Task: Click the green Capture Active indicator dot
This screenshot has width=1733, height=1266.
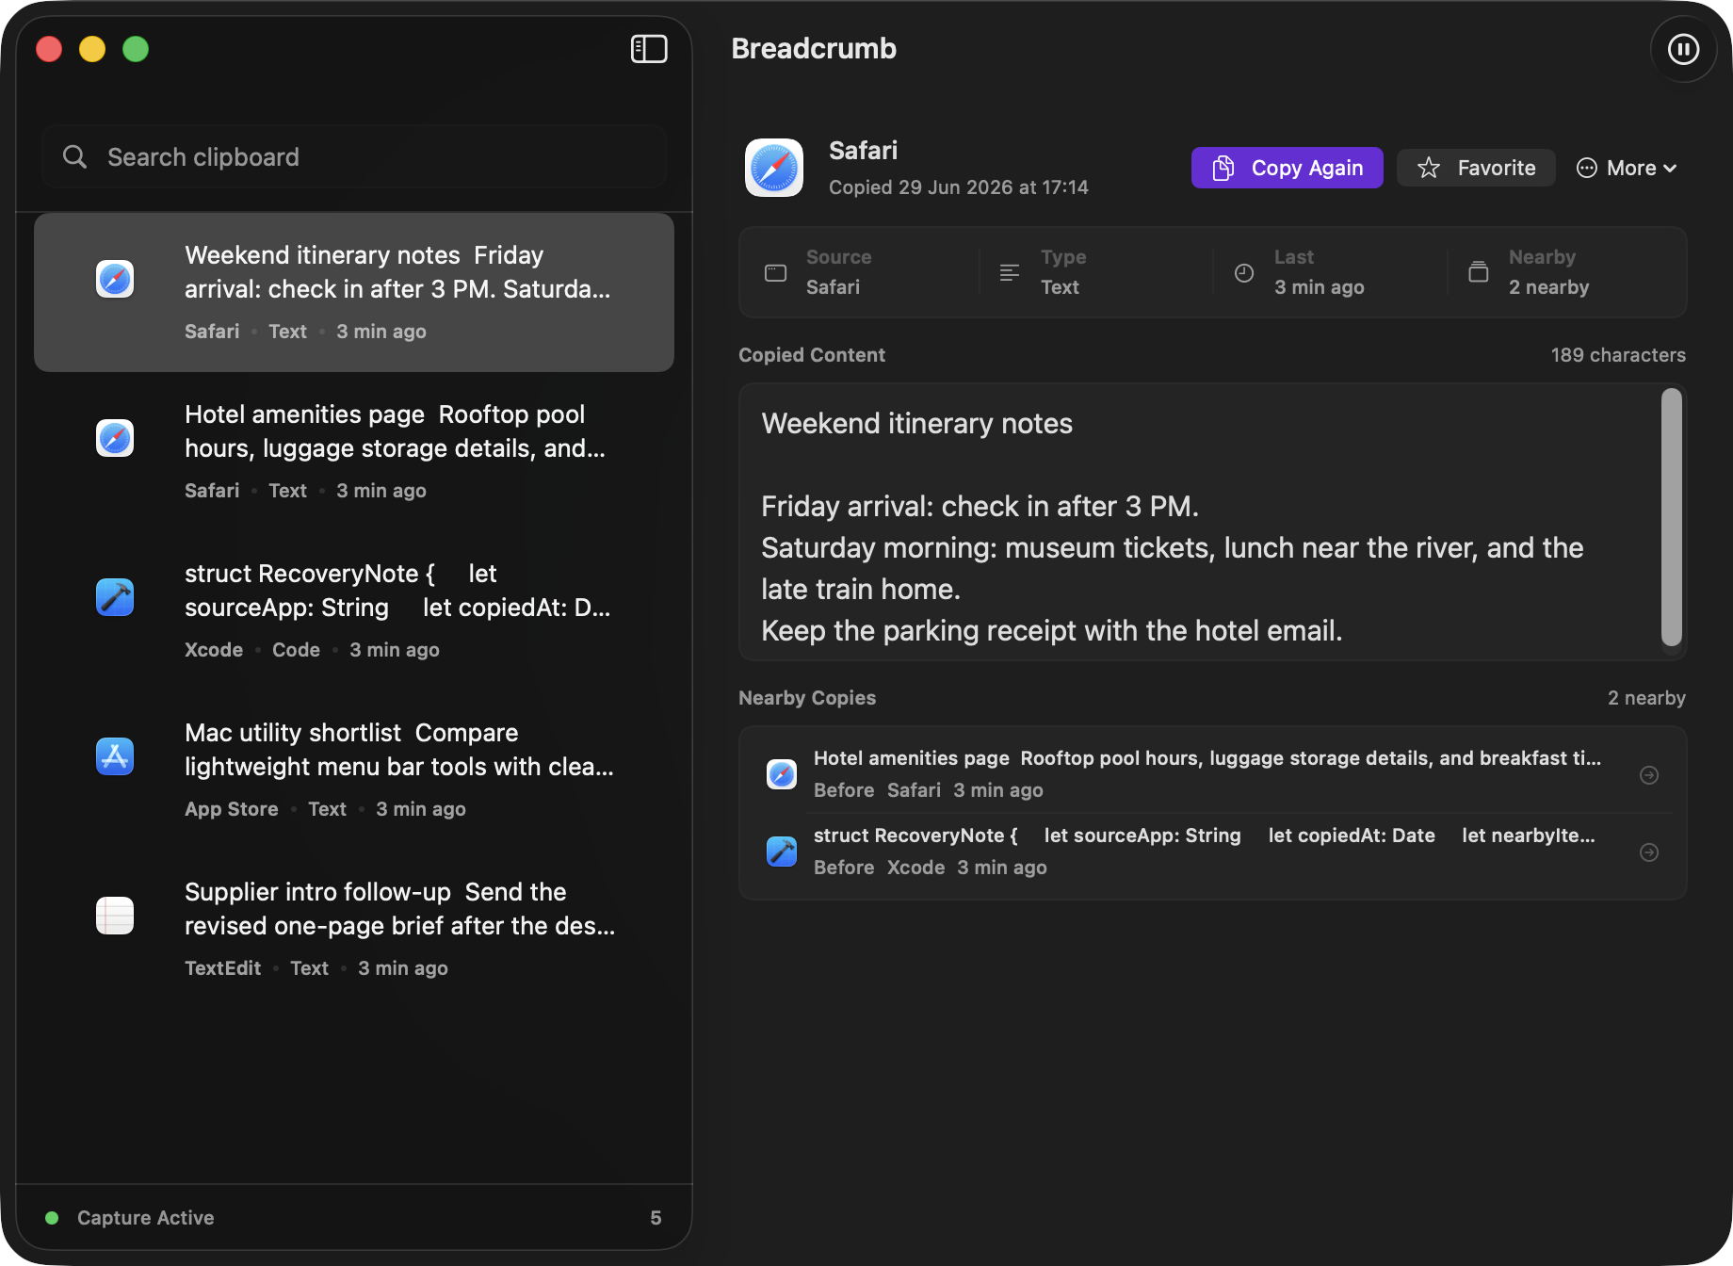Action: (x=52, y=1218)
